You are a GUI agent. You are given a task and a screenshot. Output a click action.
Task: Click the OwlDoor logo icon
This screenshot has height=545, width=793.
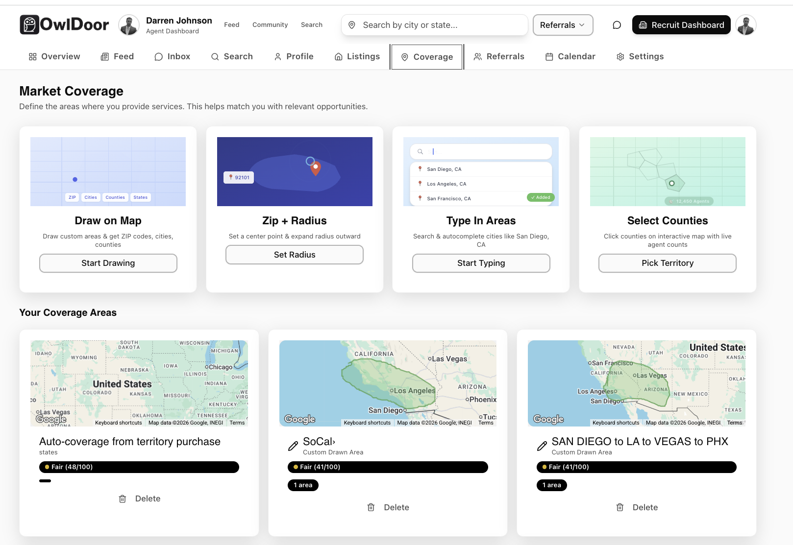click(x=29, y=24)
